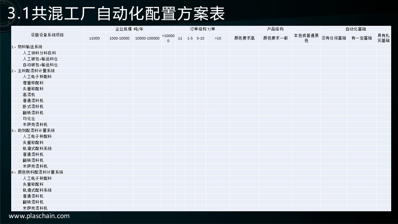This screenshot has height=224, width=398.
Task: Click the 自动化基础 column group header
Action: coord(355,29)
